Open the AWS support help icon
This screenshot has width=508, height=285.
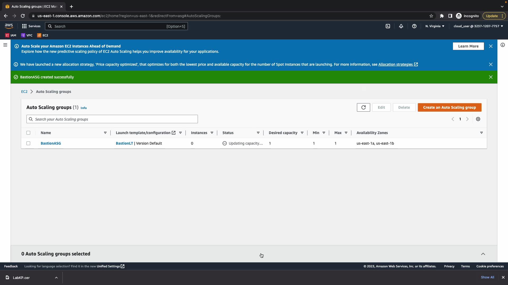click(414, 26)
